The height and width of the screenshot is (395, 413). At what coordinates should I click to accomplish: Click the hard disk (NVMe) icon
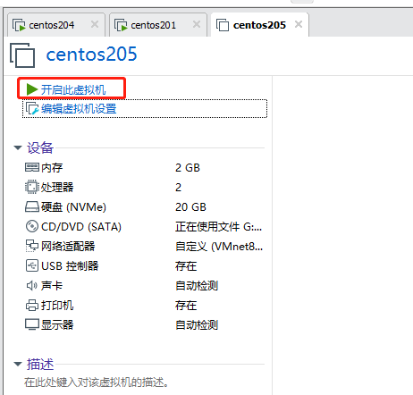click(x=32, y=206)
